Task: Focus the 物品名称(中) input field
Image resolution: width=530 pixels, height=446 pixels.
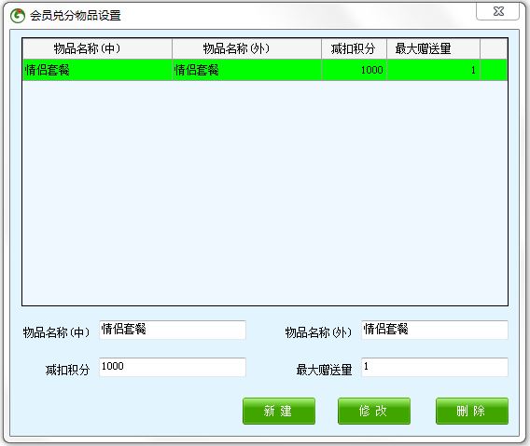Action: 173,330
